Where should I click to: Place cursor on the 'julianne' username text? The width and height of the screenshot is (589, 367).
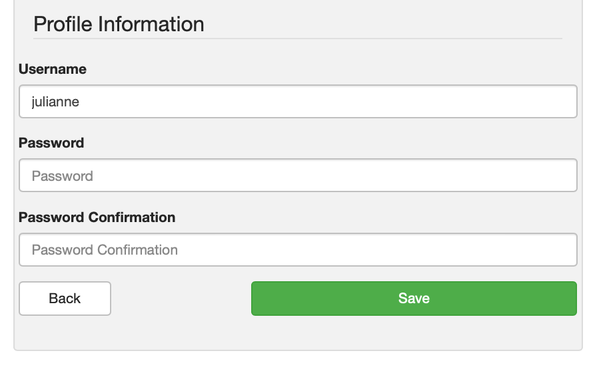pos(56,102)
